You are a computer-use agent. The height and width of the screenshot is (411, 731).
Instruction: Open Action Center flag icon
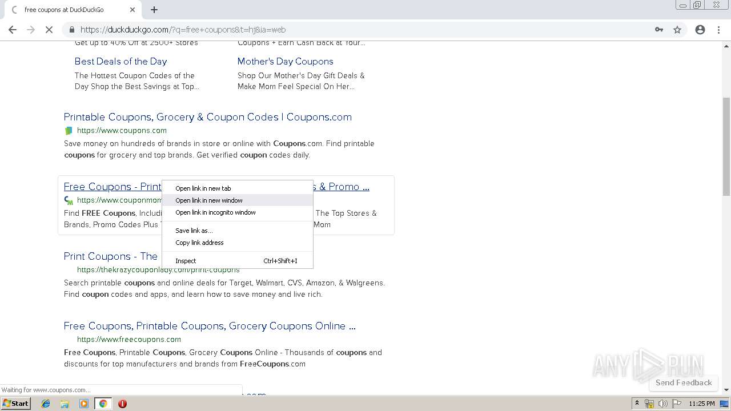pyautogui.click(x=677, y=404)
